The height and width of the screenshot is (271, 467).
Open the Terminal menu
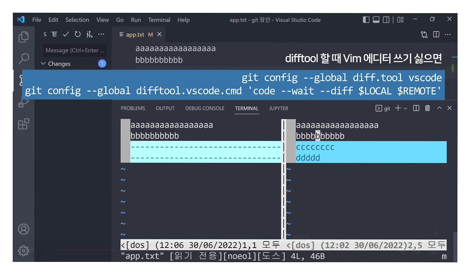[x=159, y=20]
